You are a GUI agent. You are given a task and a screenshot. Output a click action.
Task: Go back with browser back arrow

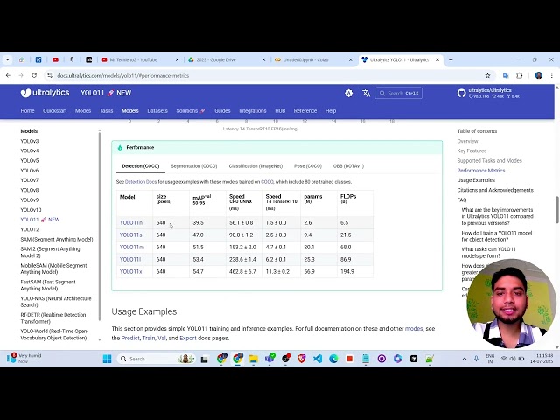tap(8, 76)
